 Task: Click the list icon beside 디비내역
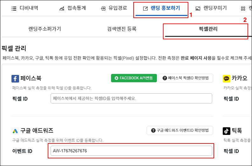(x=14, y=9)
